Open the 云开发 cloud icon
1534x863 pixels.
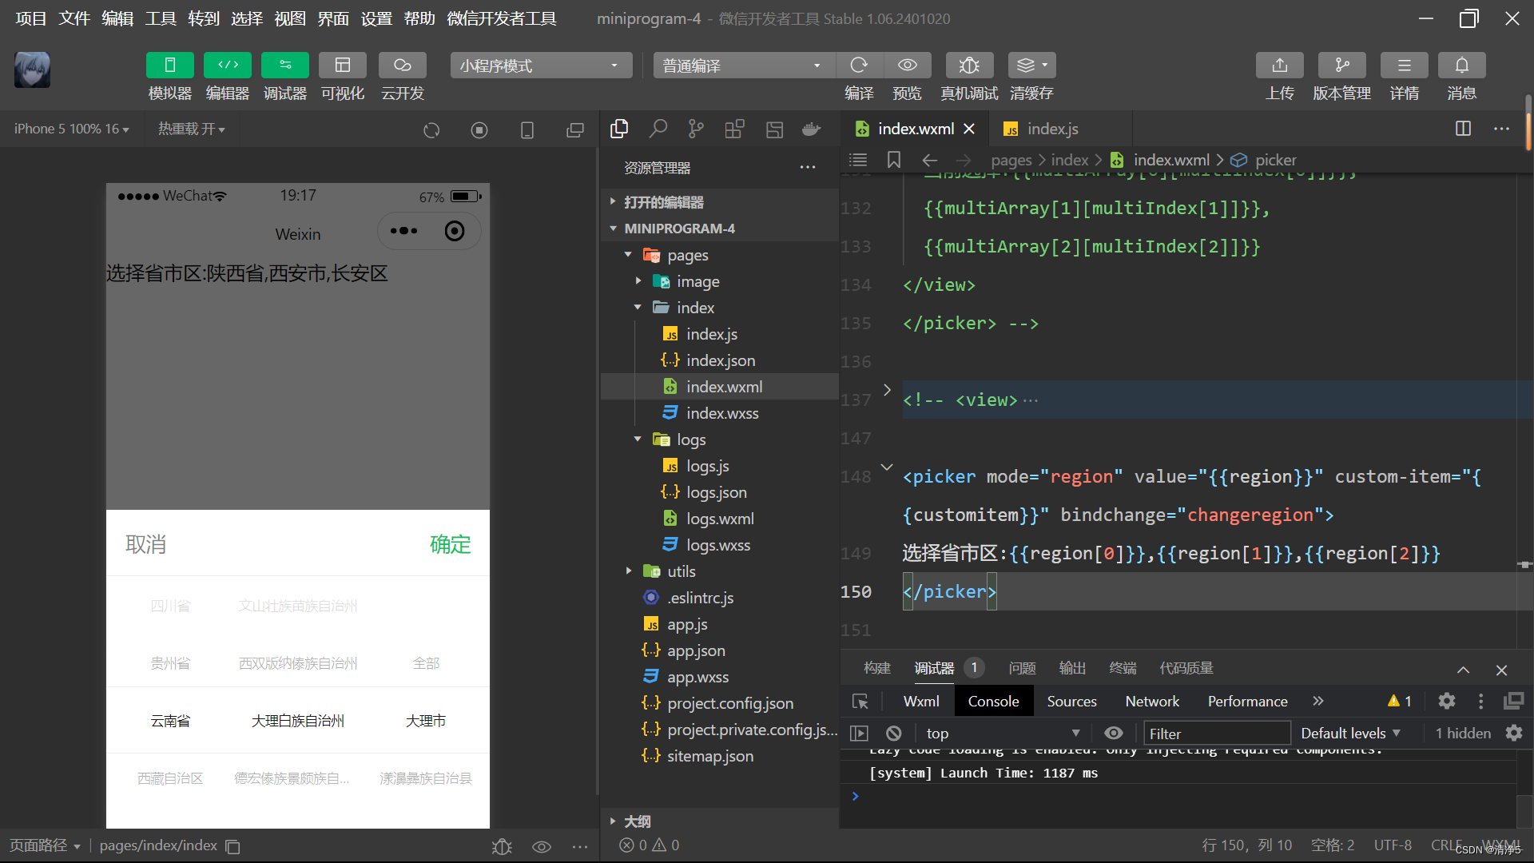tap(402, 66)
